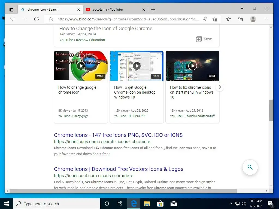Open 'How to Change the Icon of Google Chrome'

[x=106, y=28]
